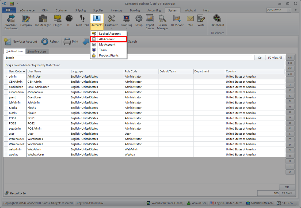Select All Account from Accounts menu
This screenshot has height=208, width=301.
(107, 39)
